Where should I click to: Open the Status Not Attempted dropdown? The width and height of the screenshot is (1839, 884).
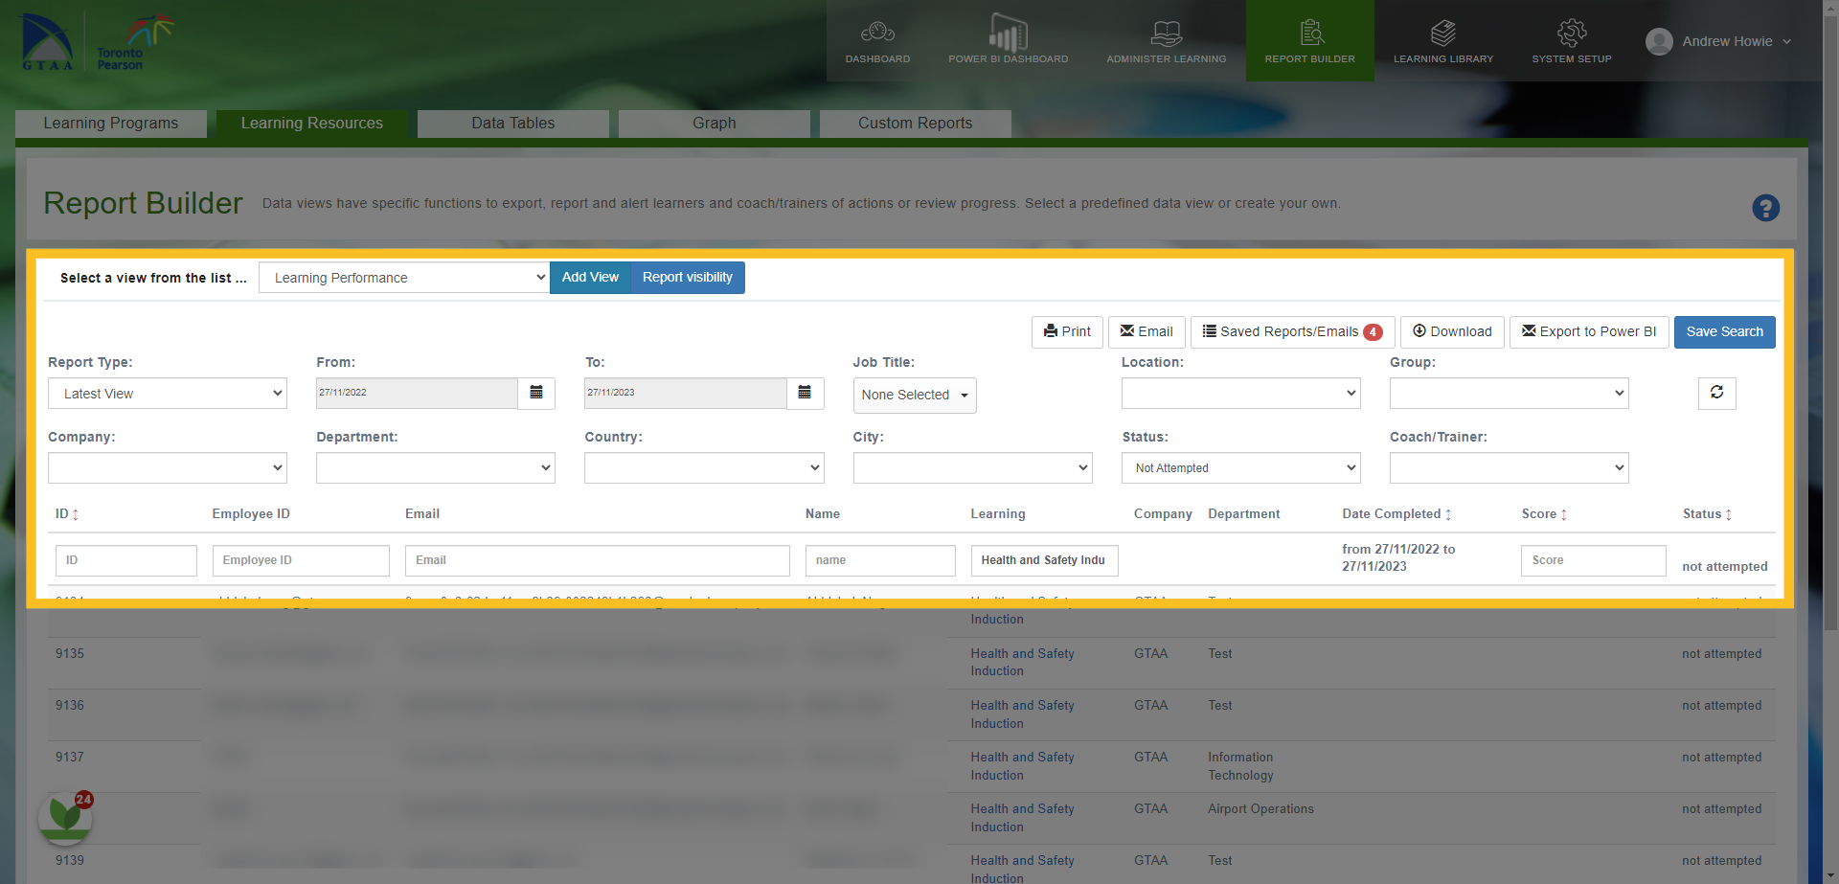coord(1240,468)
